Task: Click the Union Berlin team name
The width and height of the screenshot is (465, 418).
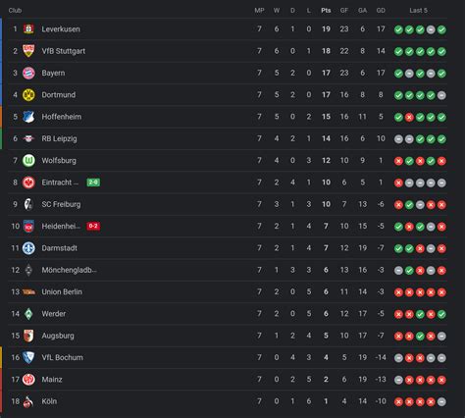Action: coord(62,291)
